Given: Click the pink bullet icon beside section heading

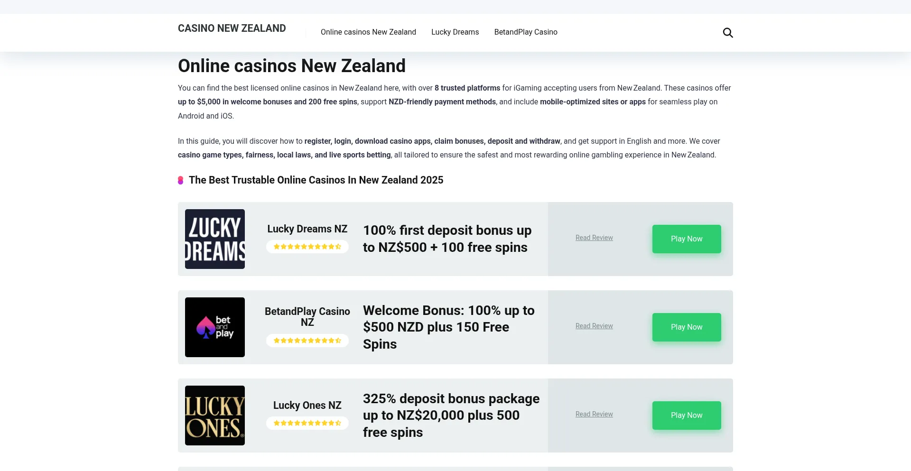Looking at the screenshot, I should pyautogui.click(x=181, y=180).
